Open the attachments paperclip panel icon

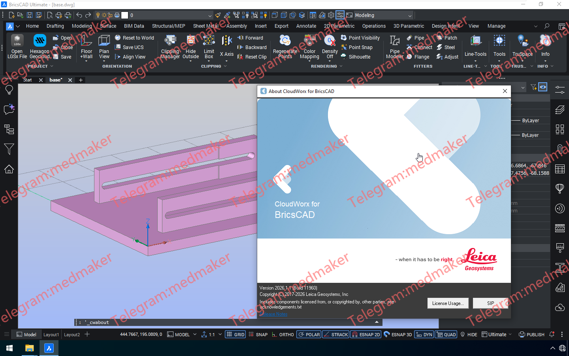[560, 149]
